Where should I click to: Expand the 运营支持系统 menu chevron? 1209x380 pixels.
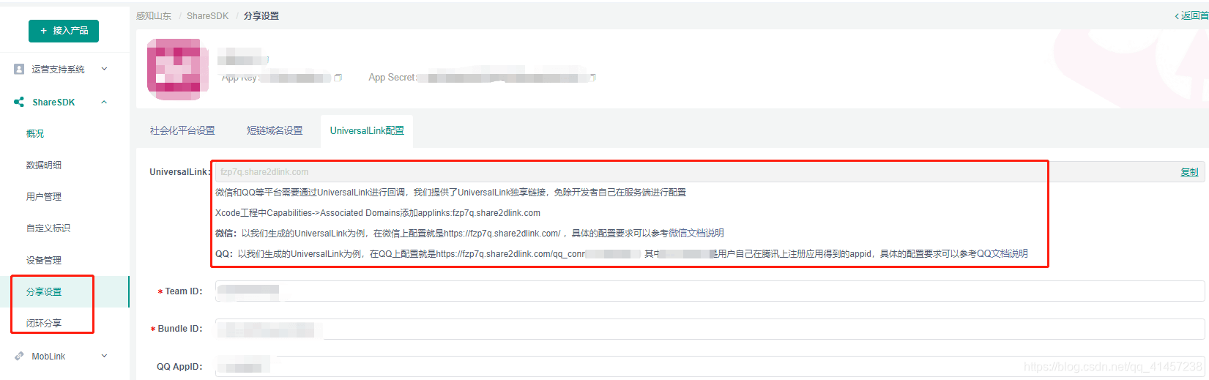click(x=104, y=69)
